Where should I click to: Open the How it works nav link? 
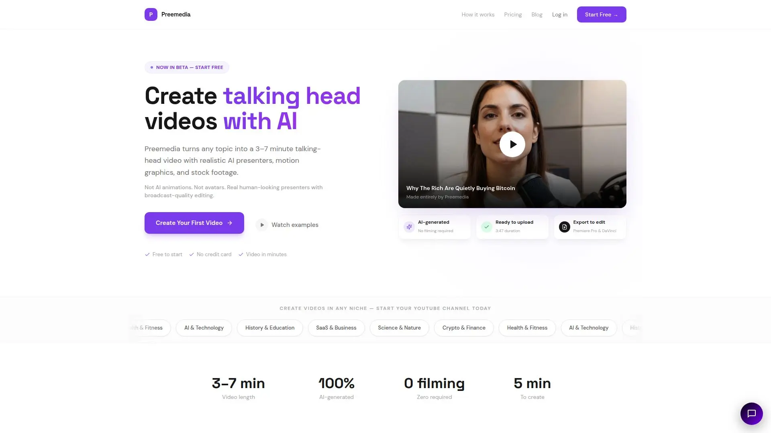(x=478, y=14)
